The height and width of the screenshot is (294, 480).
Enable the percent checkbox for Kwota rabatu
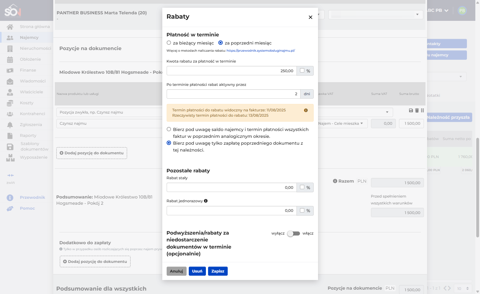302,71
